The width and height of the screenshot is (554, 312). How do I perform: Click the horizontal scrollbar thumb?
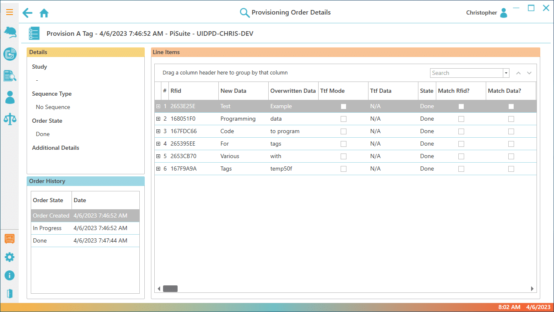pos(170,289)
